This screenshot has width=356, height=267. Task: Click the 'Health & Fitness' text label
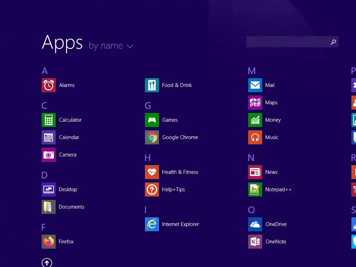180,172
